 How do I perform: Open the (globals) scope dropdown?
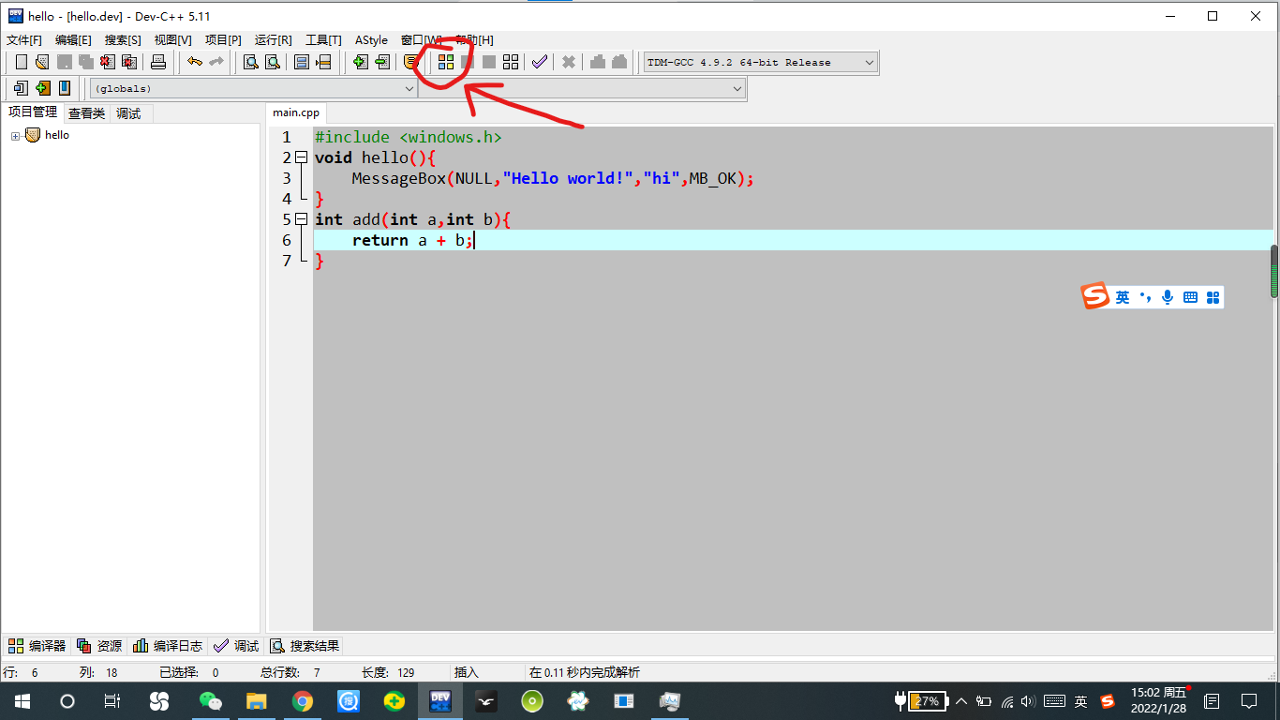click(409, 88)
